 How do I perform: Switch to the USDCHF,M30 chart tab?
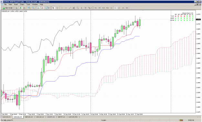click(x=73, y=117)
